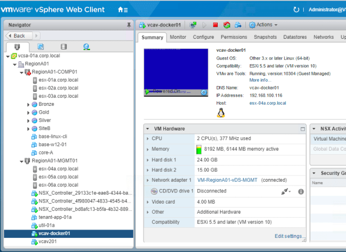
Task: Collapse RegionA01-MGMT01 cluster
Action: point(21,161)
